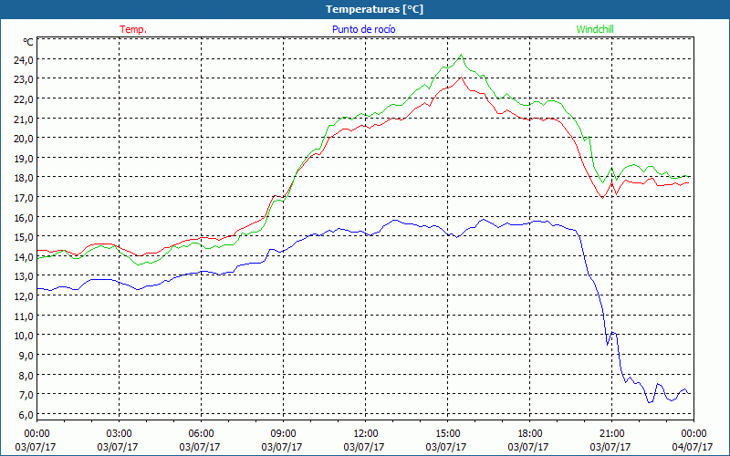Click the 6,0 y-axis value
The height and width of the screenshot is (456, 730).
pos(26,415)
